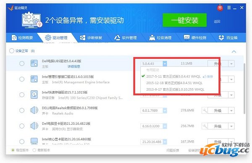Click the motherboard icon for Intel管理引擎 driver
The width and height of the screenshot is (252, 163).
[x=34, y=79]
